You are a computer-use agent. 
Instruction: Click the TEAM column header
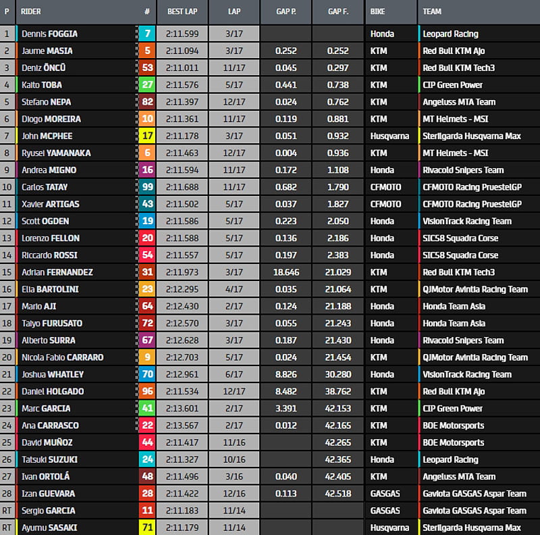point(433,11)
